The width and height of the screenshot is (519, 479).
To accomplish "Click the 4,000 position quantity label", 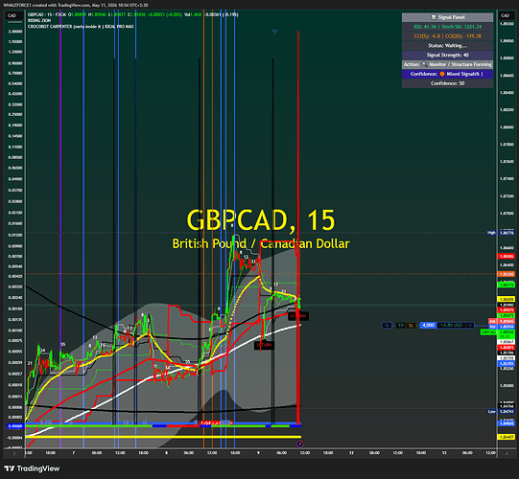I will (428, 326).
